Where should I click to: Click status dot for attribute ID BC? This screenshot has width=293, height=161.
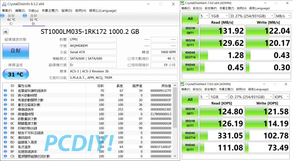[x=5, y=137]
